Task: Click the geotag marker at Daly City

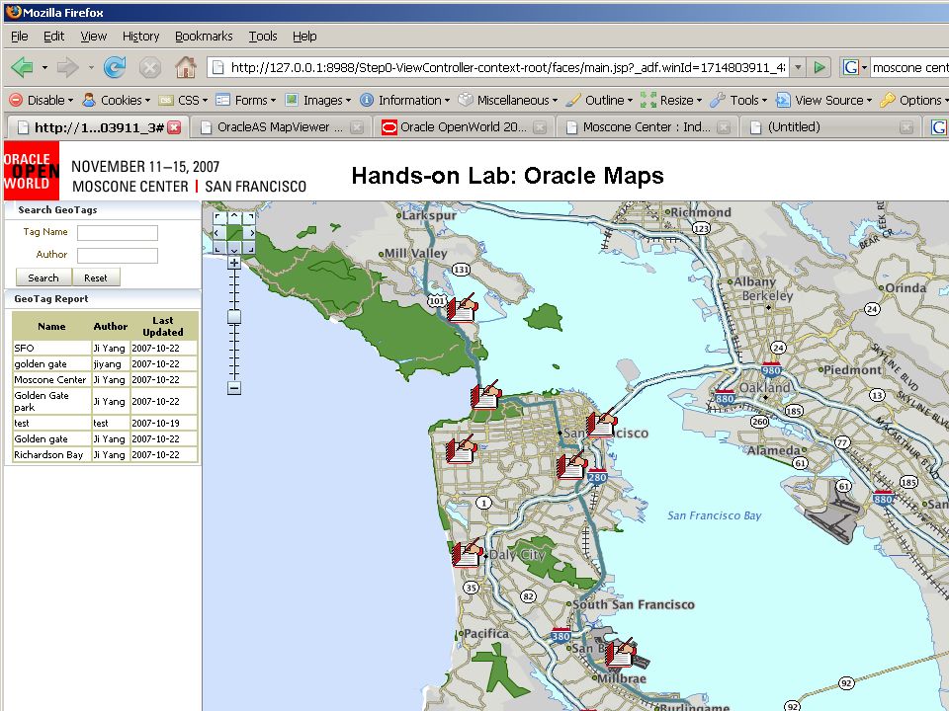Action: point(468,553)
